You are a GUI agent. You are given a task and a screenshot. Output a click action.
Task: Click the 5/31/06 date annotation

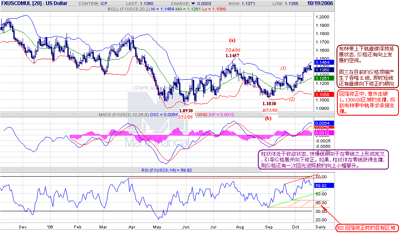pos(185,117)
